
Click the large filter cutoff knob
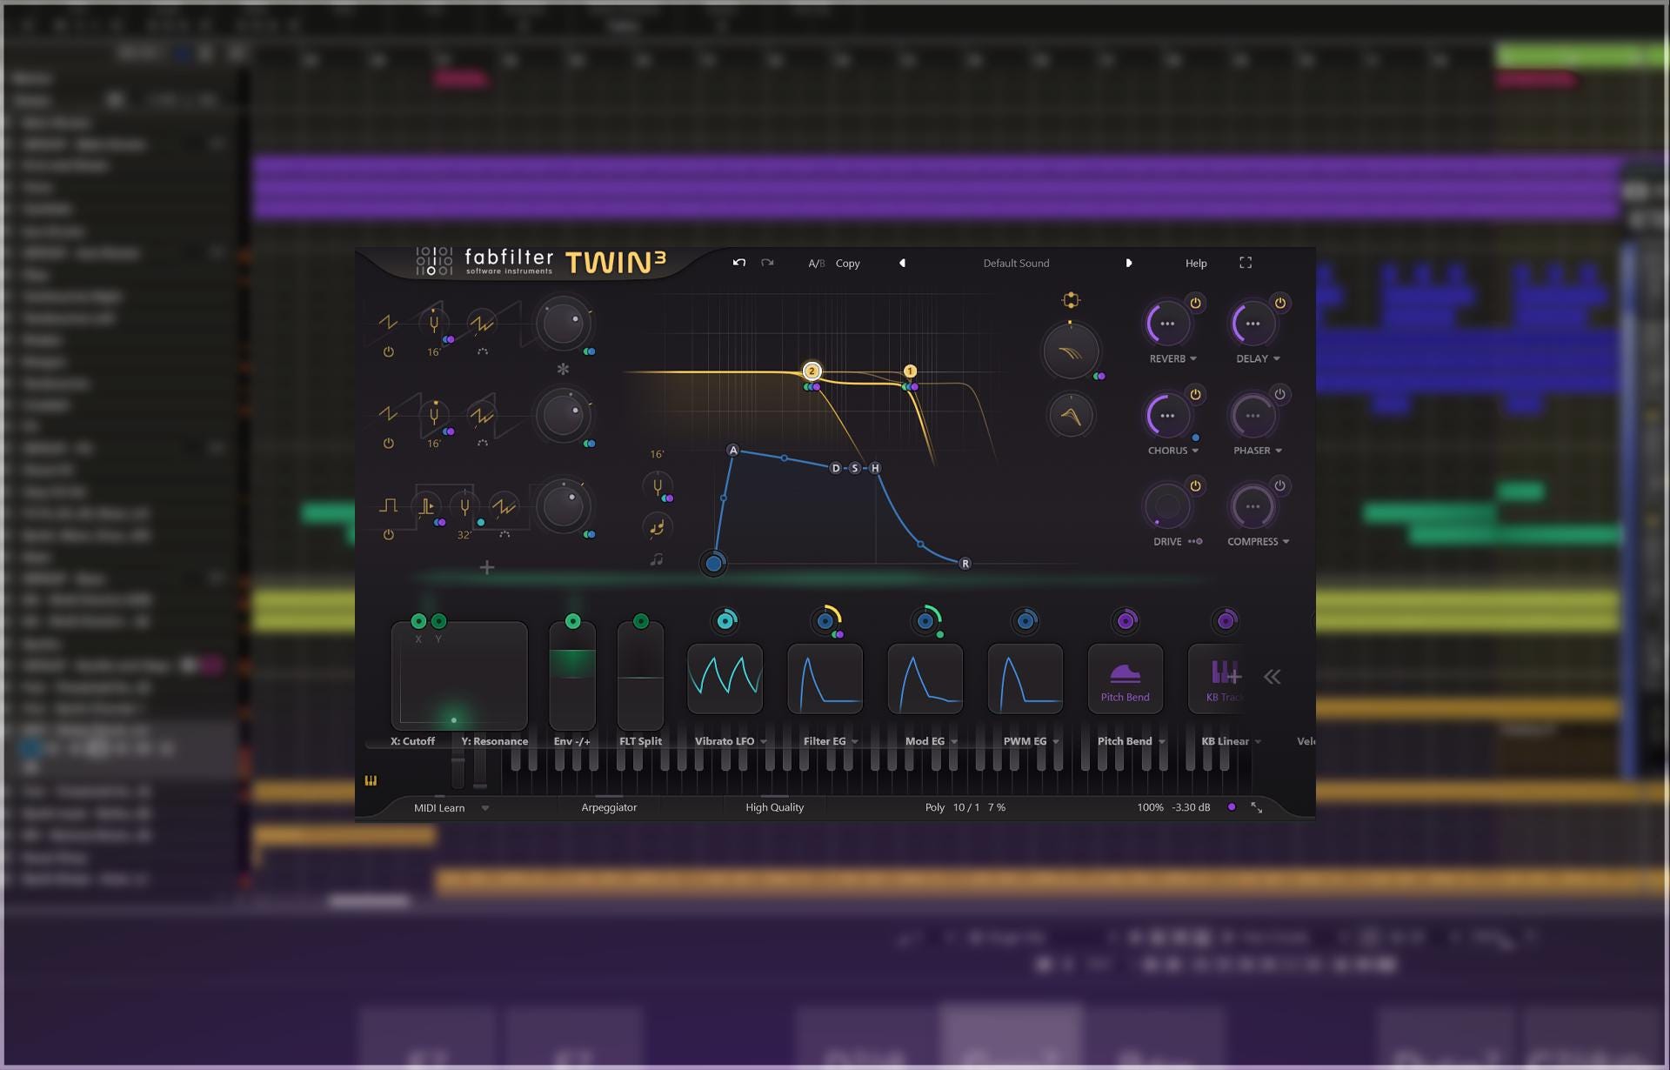coord(1071,351)
